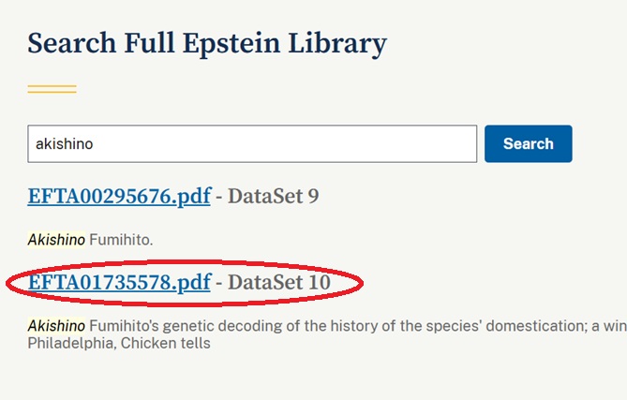Viewport: 627px width, 400px height.
Task: Open the EFTA01735578.pdf link
Action: point(119,282)
